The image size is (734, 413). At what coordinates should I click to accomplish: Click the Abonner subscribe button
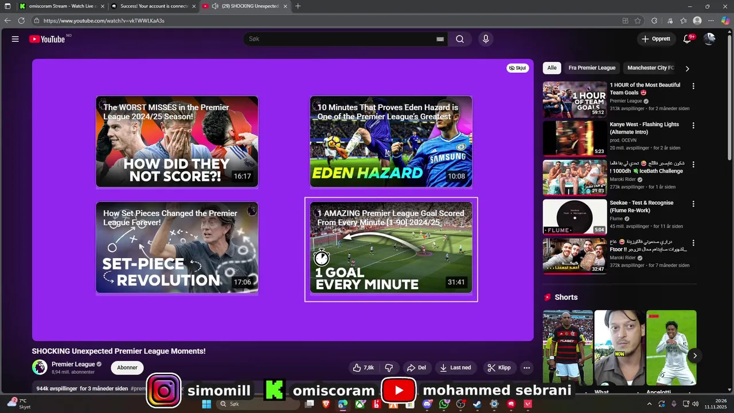point(127,368)
